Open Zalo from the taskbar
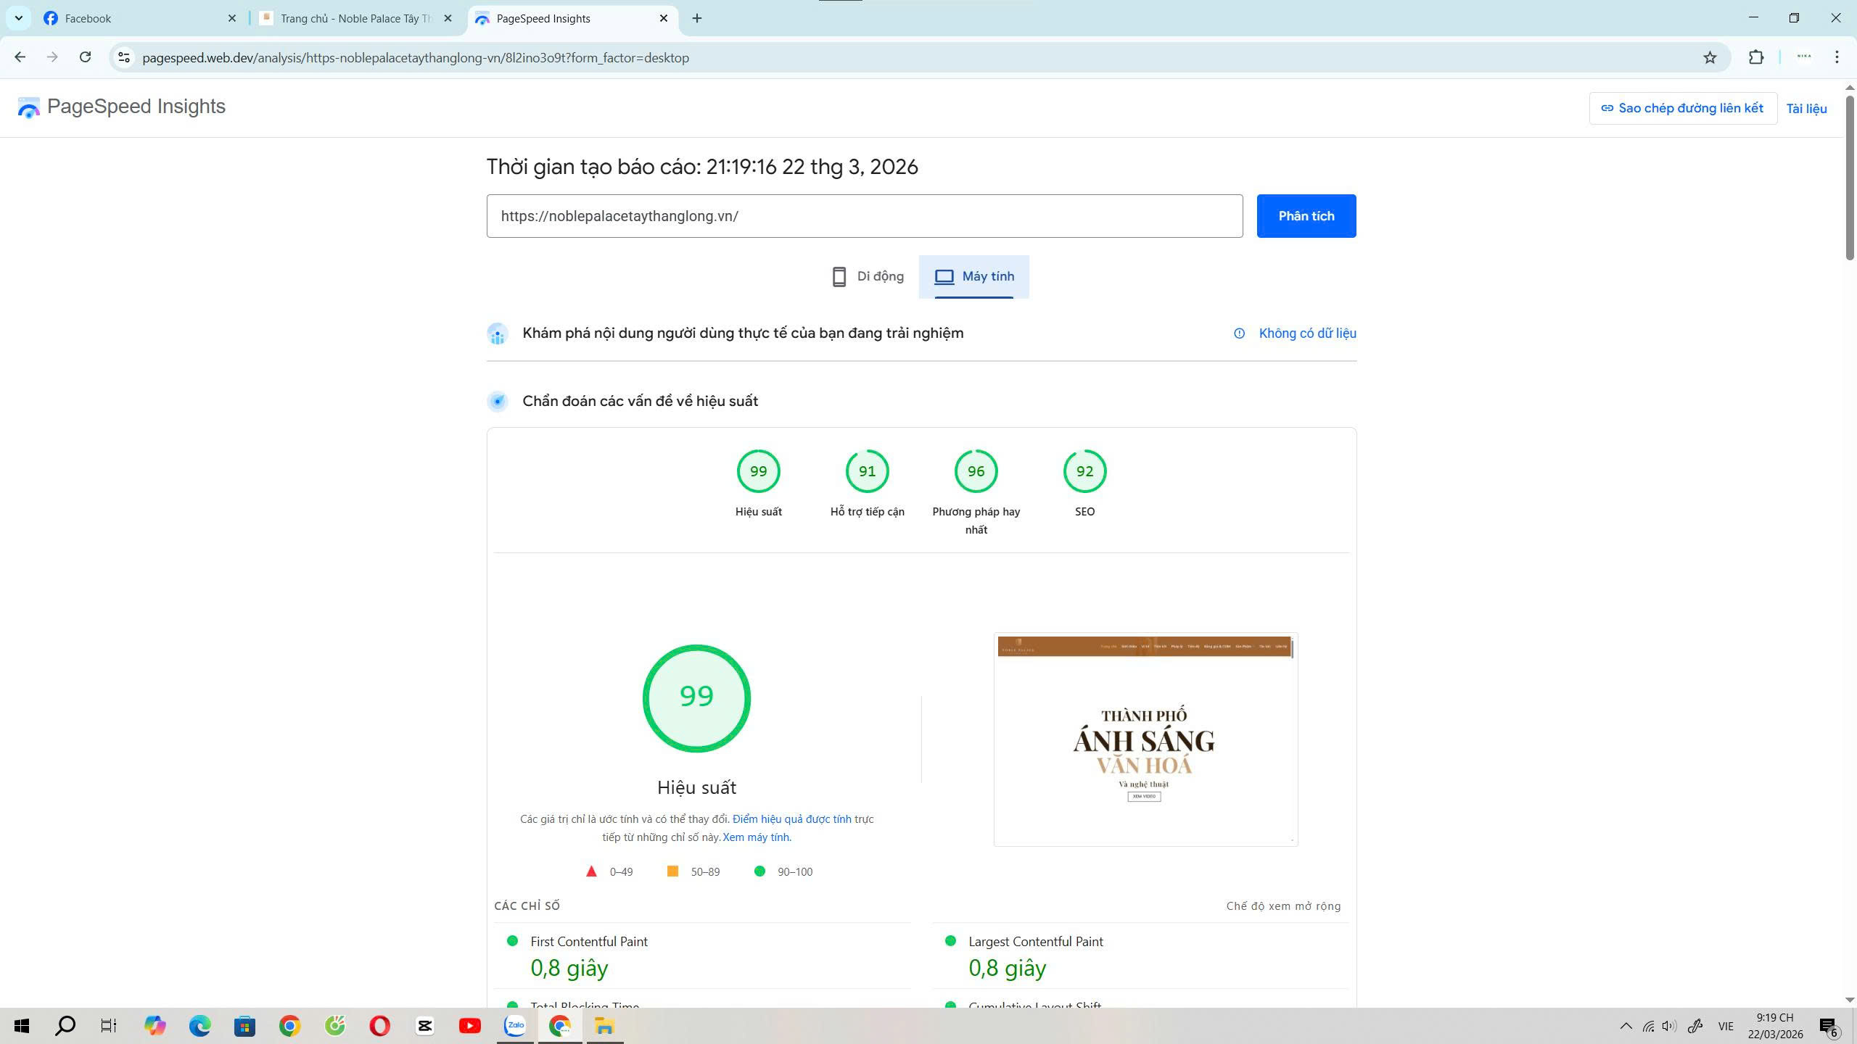The image size is (1857, 1044). (x=514, y=1026)
